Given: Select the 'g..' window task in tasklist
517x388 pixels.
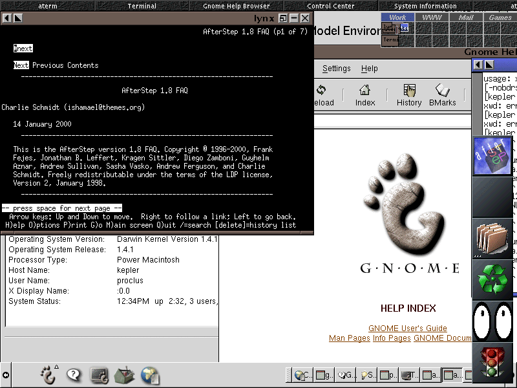Looking at the screenshot, I should click(324, 375).
